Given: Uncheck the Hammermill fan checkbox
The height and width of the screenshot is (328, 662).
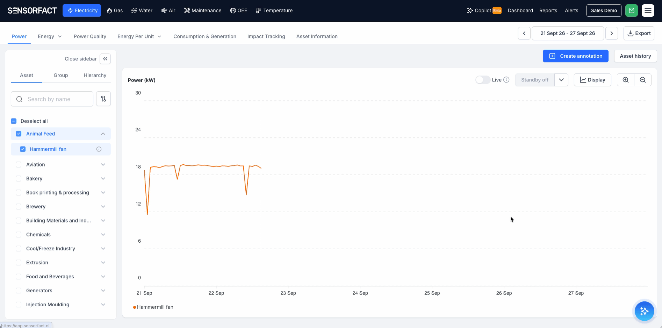Looking at the screenshot, I should click(23, 149).
